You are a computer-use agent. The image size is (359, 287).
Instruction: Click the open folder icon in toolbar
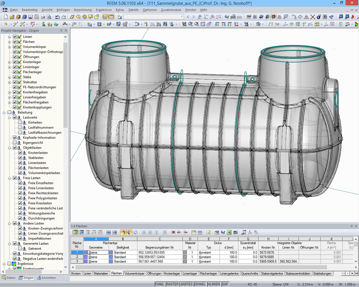pos(12,17)
